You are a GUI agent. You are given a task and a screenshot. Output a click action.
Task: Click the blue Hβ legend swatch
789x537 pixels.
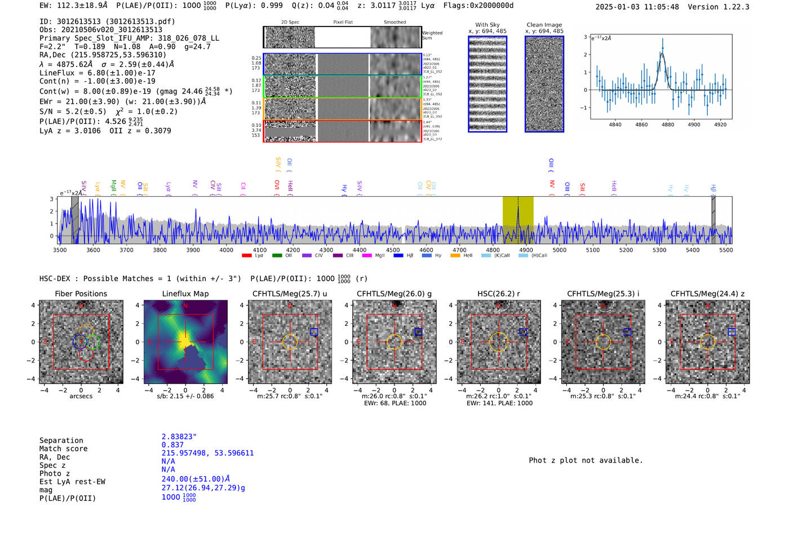coord(398,255)
